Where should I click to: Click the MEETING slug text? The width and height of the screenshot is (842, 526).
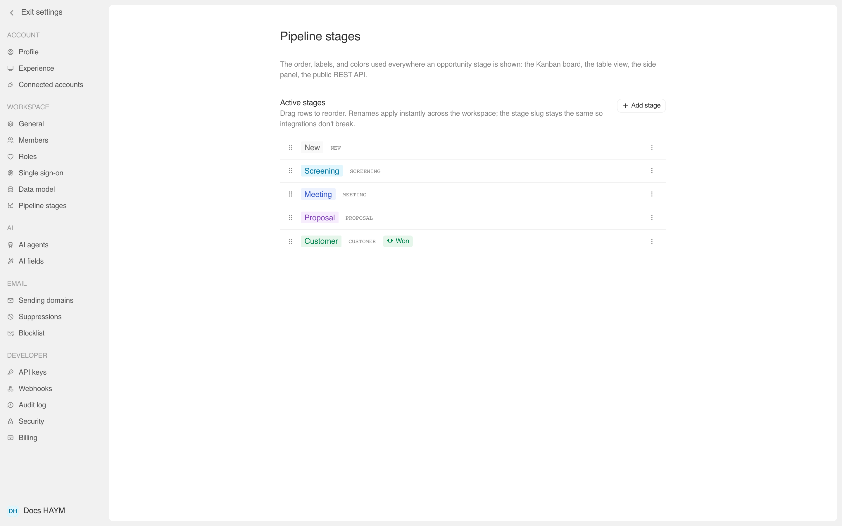(x=354, y=194)
